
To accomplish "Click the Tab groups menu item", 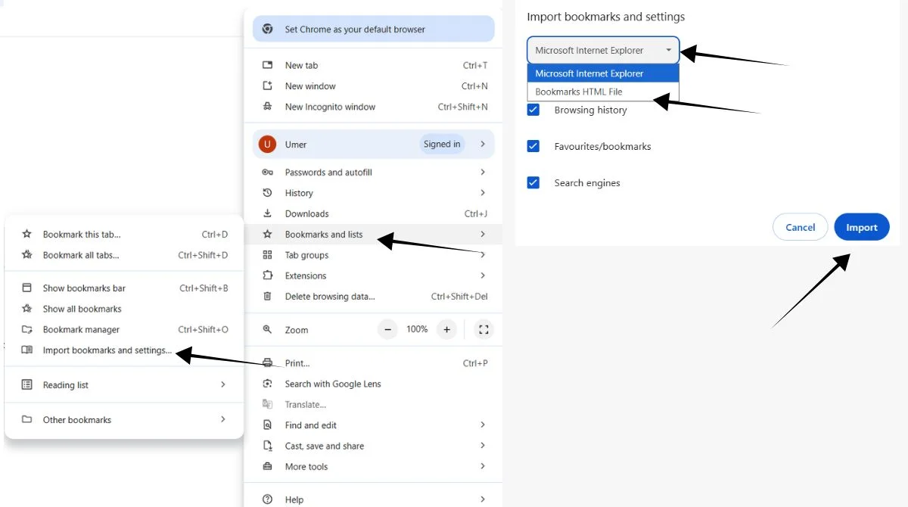I will pos(374,255).
